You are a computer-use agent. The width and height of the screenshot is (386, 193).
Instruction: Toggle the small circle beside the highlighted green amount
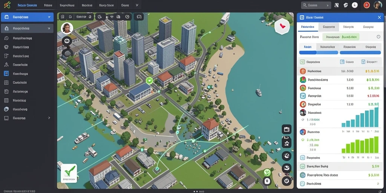(378, 37)
